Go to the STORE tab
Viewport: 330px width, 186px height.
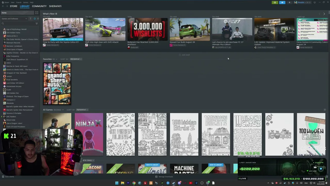(x=14, y=6)
